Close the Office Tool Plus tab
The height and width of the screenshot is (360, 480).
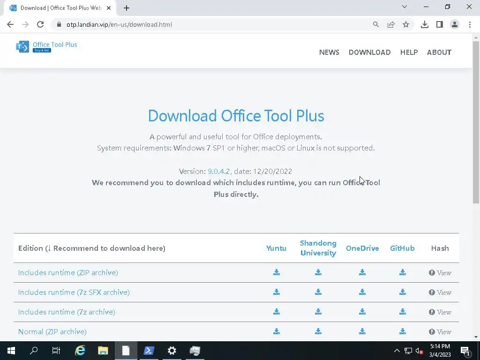tap(109, 8)
